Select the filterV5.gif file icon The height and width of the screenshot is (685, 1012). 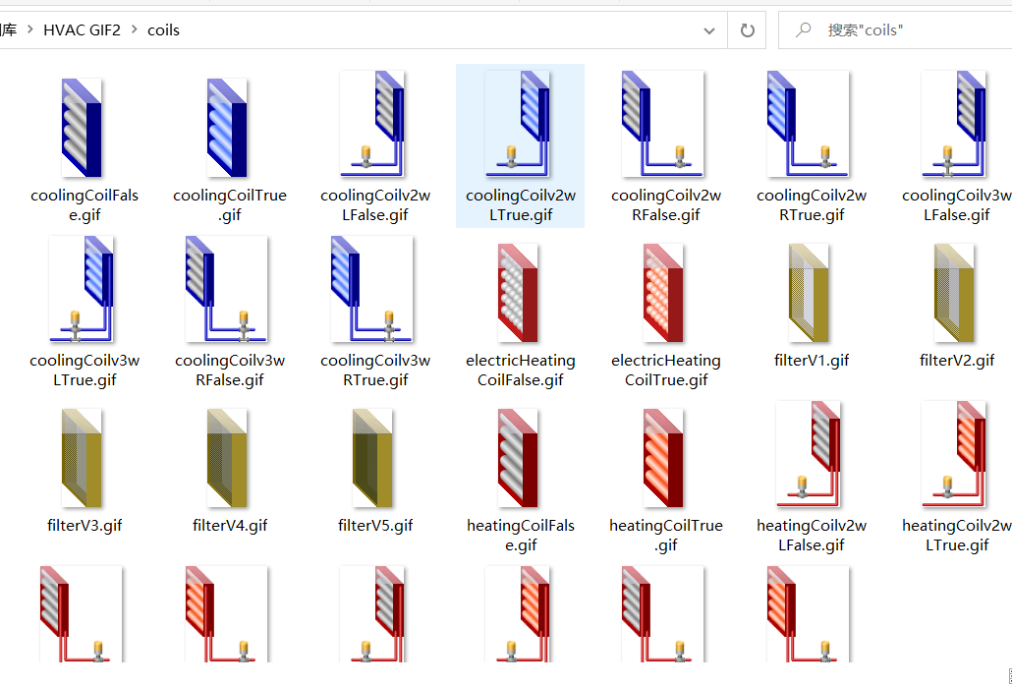pyautogui.click(x=372, y=458)
